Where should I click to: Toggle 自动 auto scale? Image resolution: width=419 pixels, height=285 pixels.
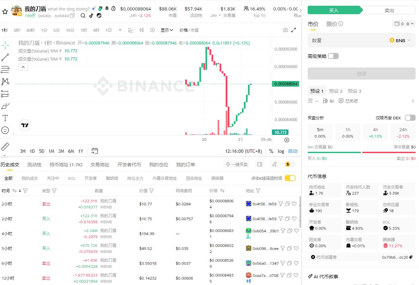(293, 151)
